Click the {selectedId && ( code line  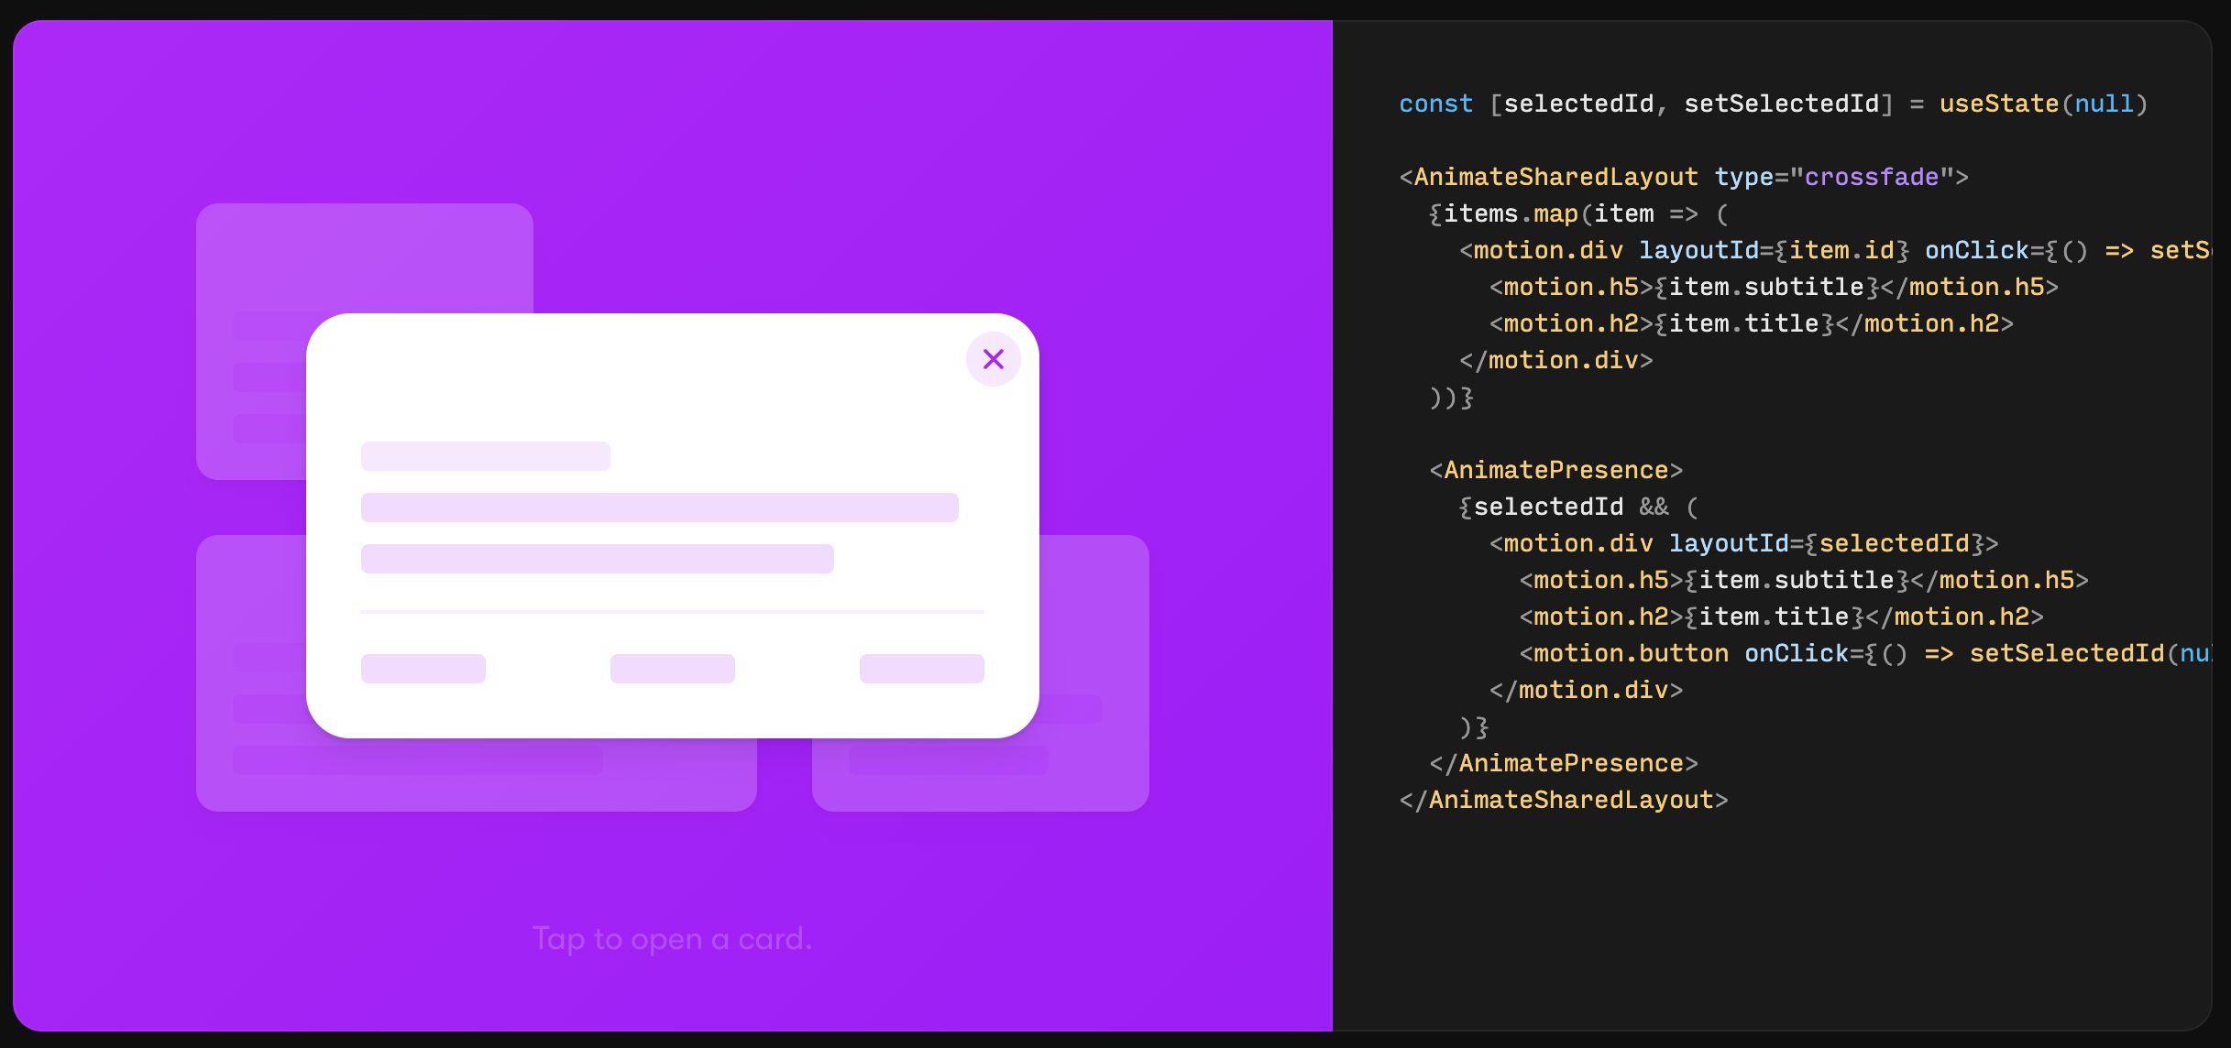(1577, 508)
